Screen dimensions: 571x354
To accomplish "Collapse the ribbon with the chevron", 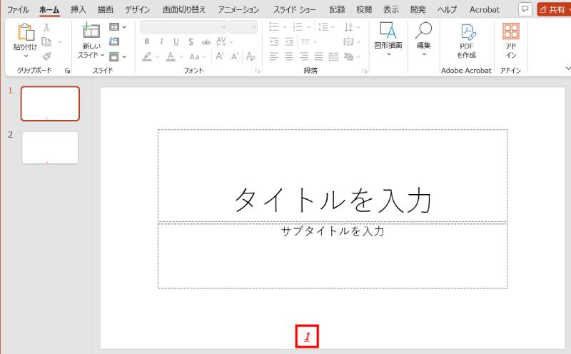I will tap(567, 68).
